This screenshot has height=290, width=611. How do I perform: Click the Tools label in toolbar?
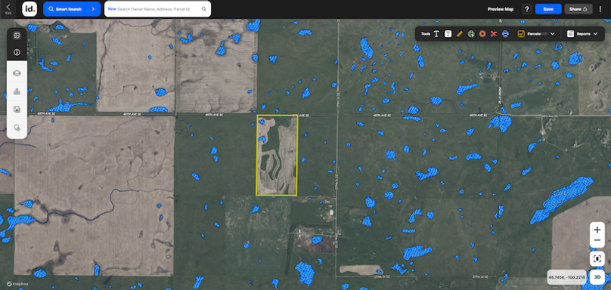(426, 34)
